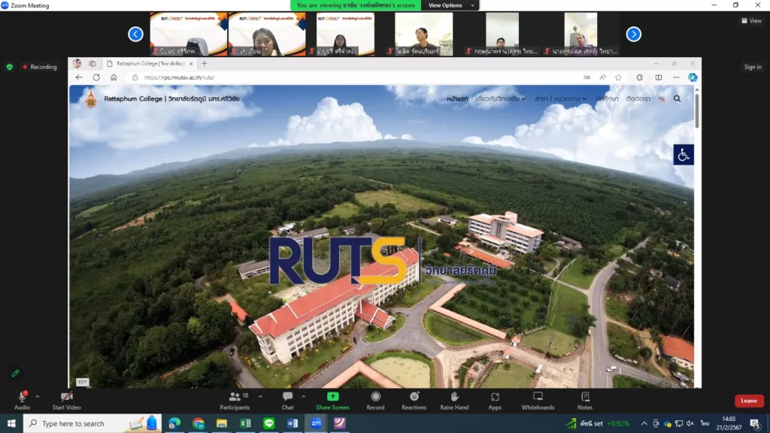Open Word from the taskbar
The width and height of the screenshot is (770, 433).
pyautogui.click(x=293, y=423)
